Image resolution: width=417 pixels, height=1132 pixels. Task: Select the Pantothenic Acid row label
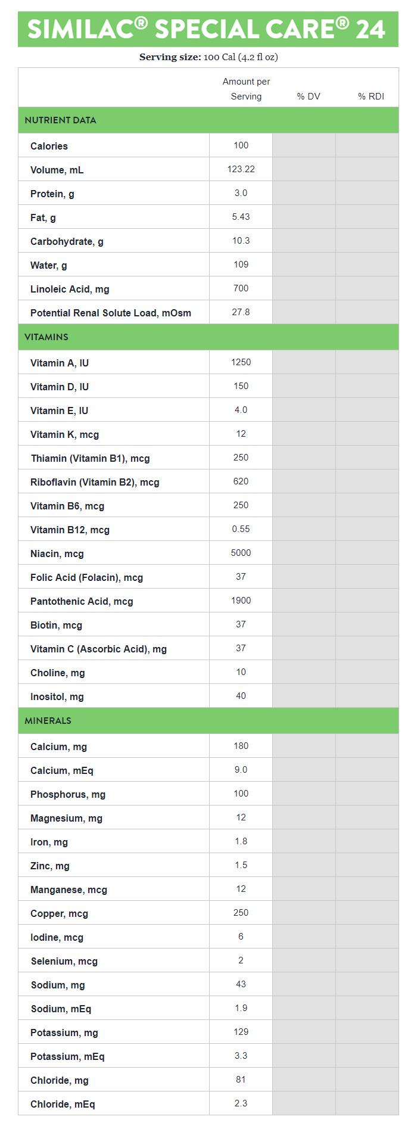click(x=82, y=601)
